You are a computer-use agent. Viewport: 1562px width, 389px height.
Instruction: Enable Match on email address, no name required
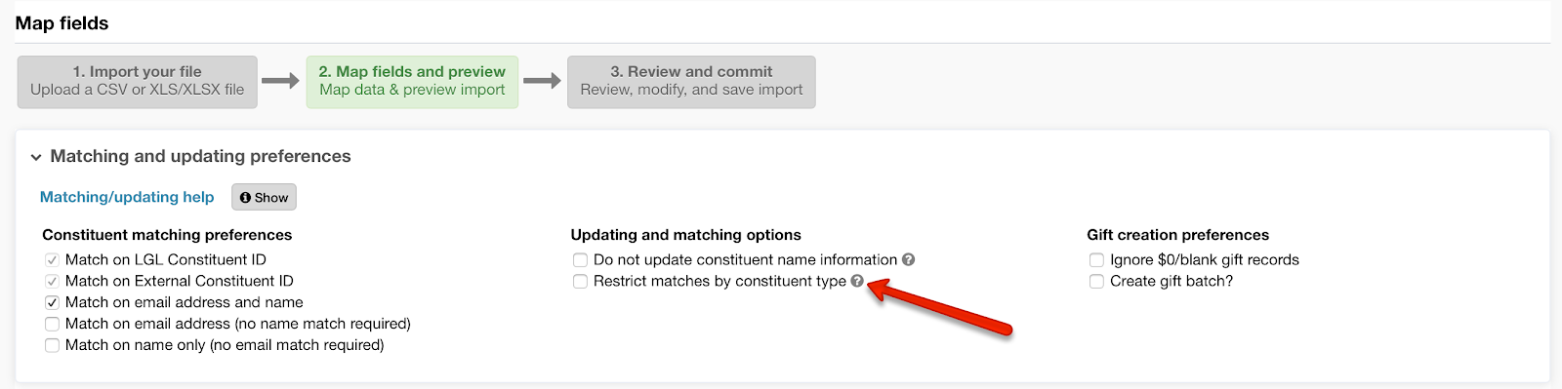53,324
